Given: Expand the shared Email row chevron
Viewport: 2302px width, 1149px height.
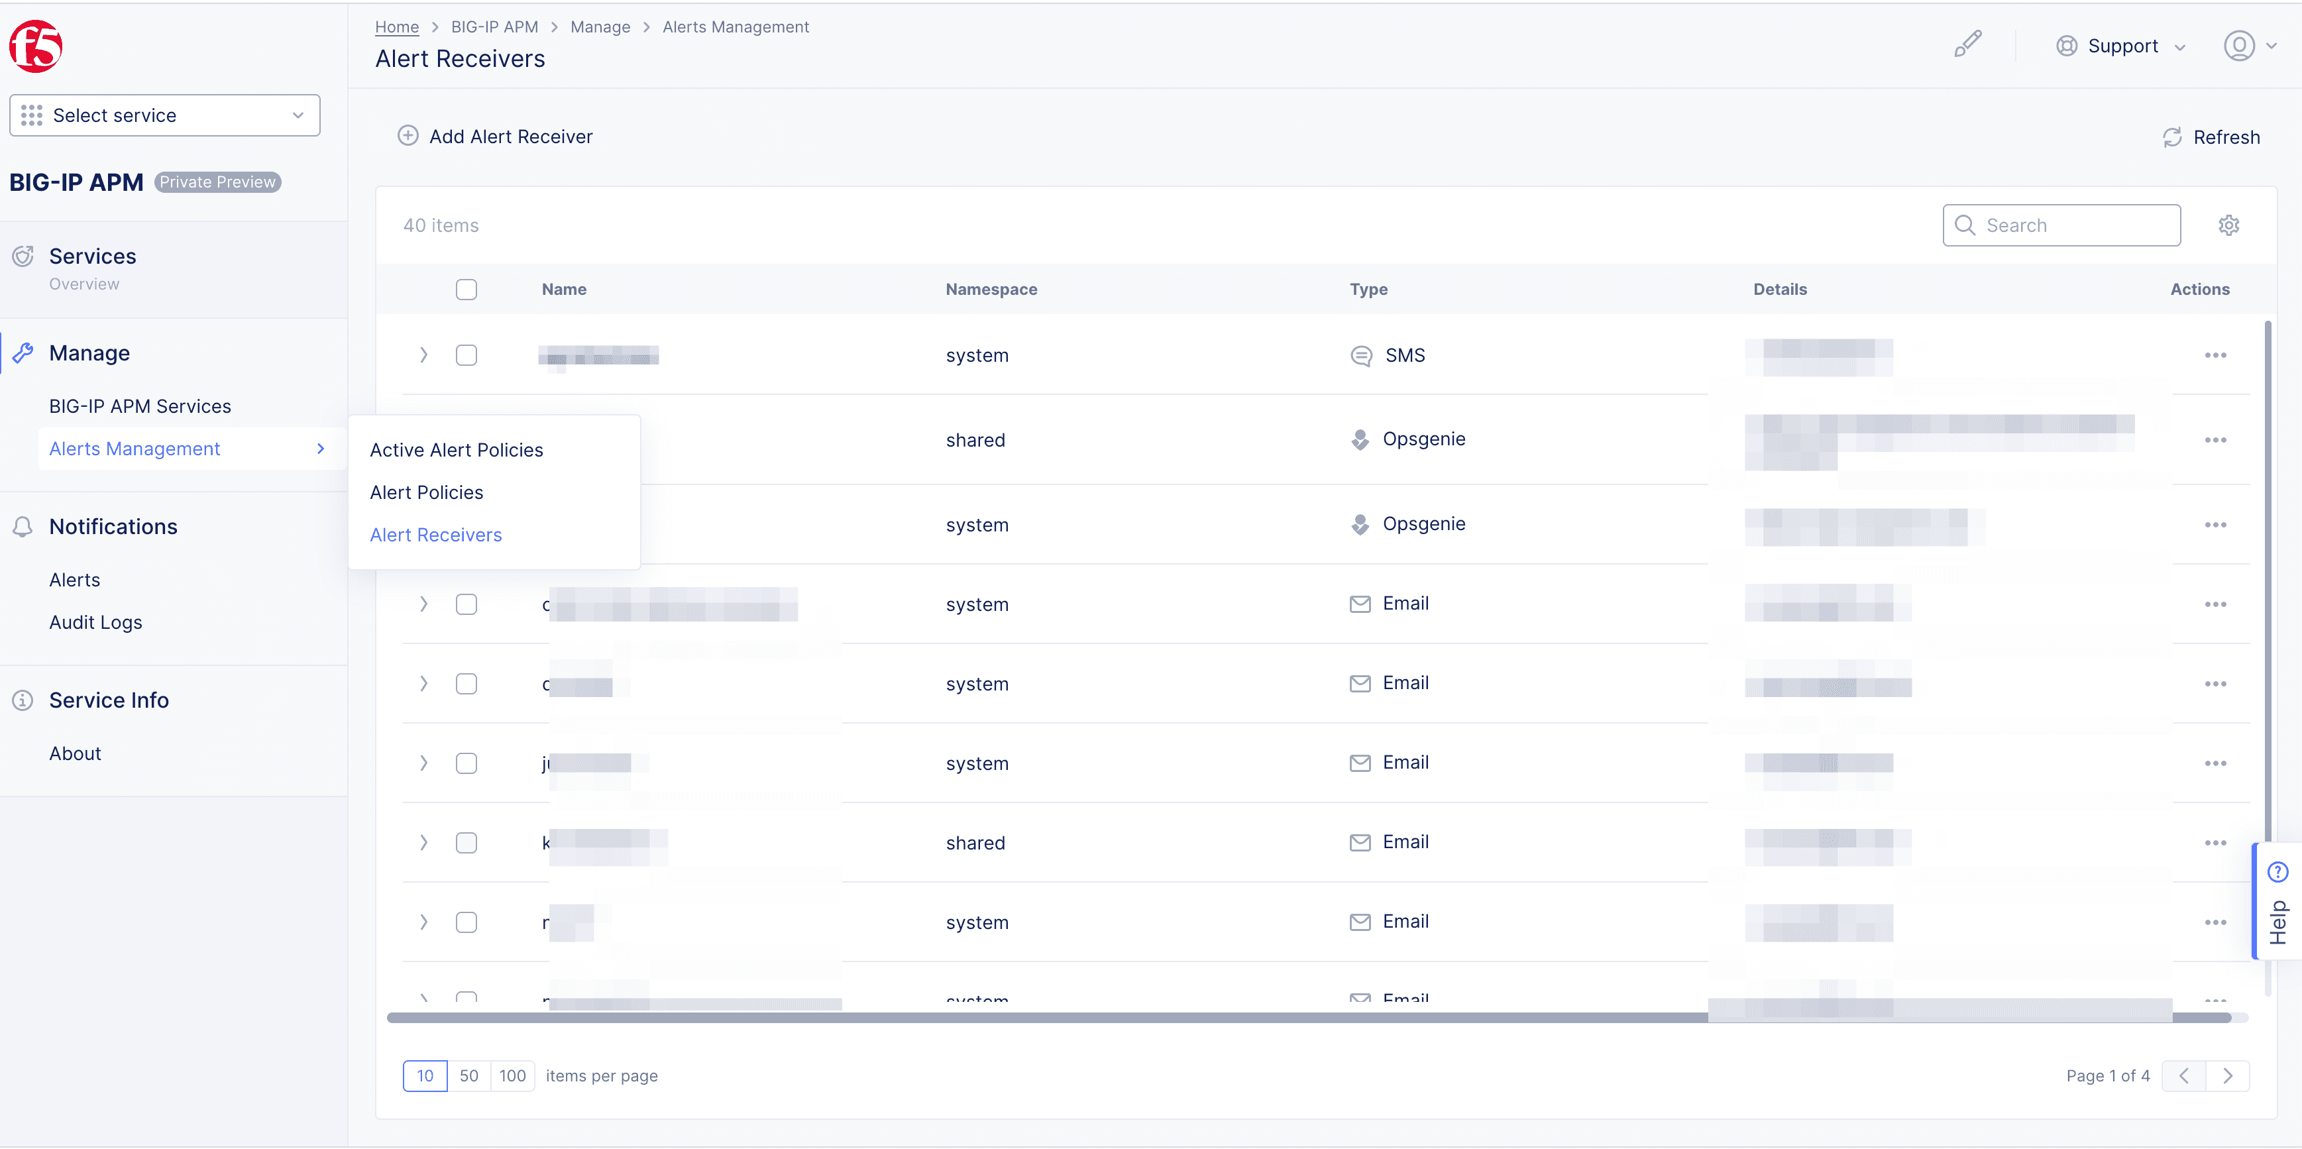Looking at the screenshot, I should pos(423,844).
